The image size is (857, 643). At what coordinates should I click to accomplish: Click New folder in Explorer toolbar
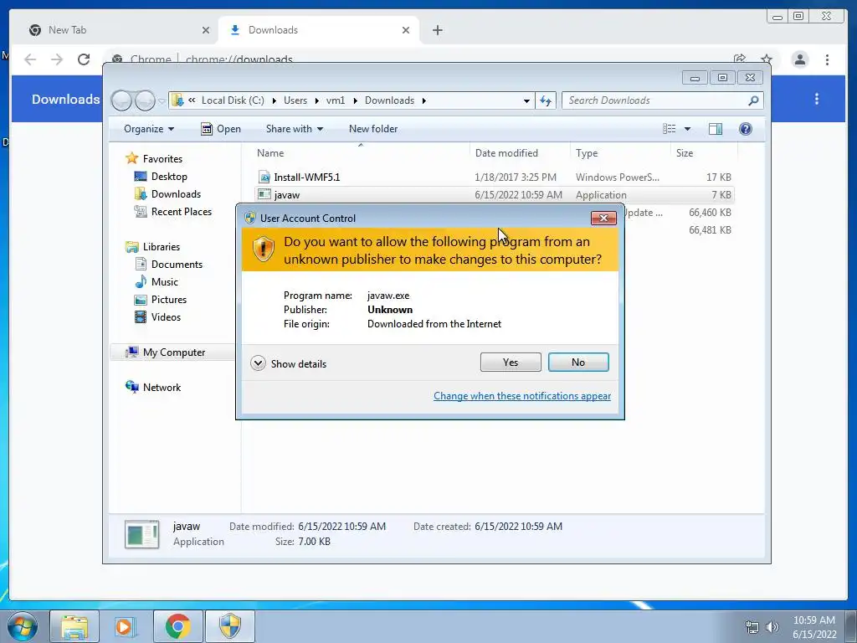tap(373, 129)
